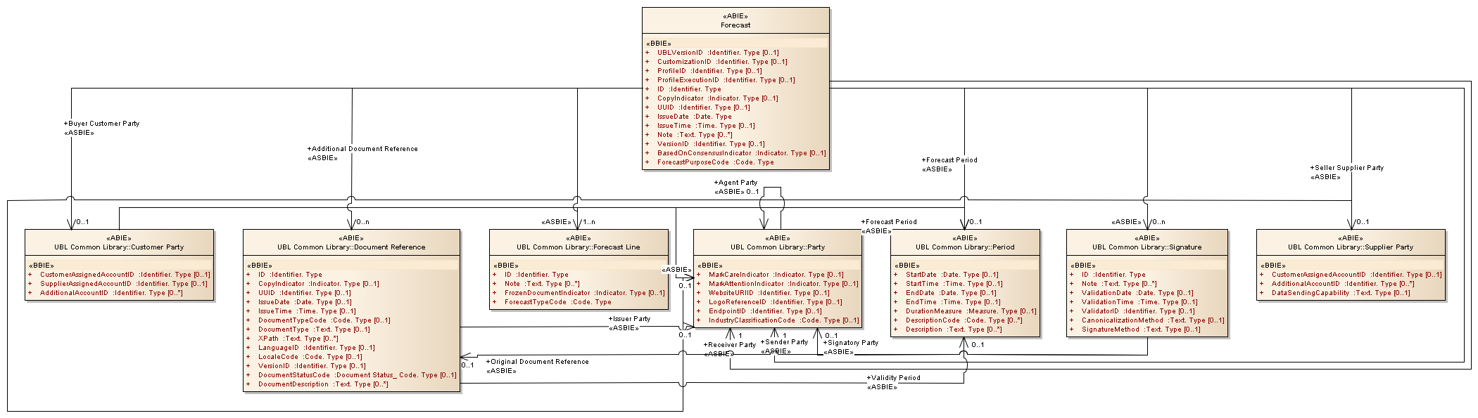
Task: Click the +Seller Supplier Party association label
Action: click(1346, 168)
